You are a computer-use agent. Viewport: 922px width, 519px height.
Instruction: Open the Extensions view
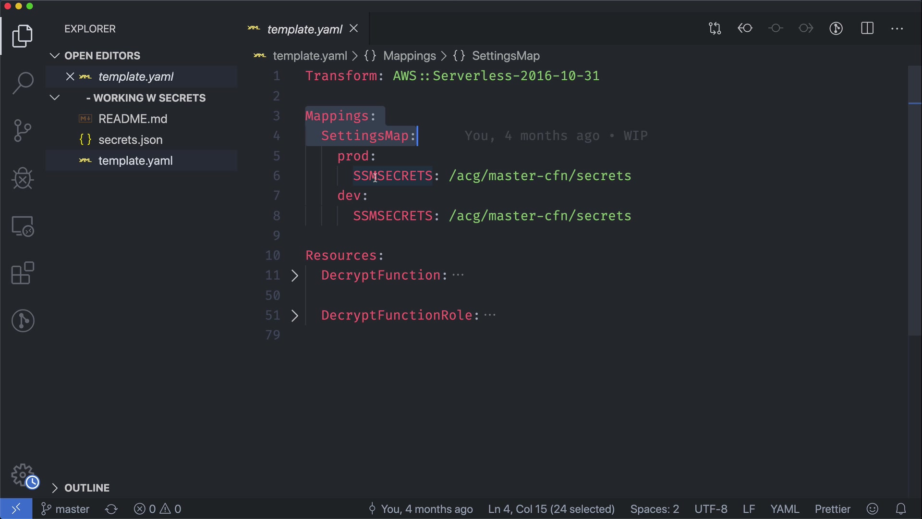(23, 273)
